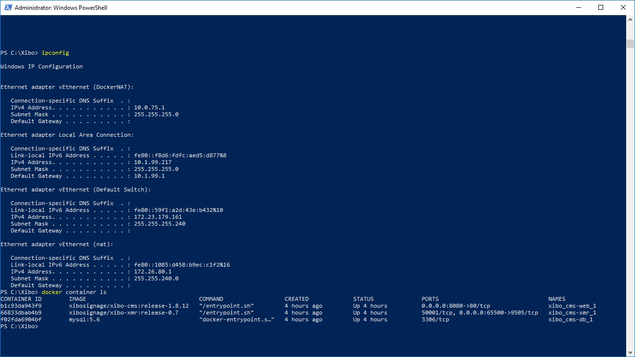The image size is (635, 357).
Task: Close the PowerShell window
Action: tap(623, 7)
